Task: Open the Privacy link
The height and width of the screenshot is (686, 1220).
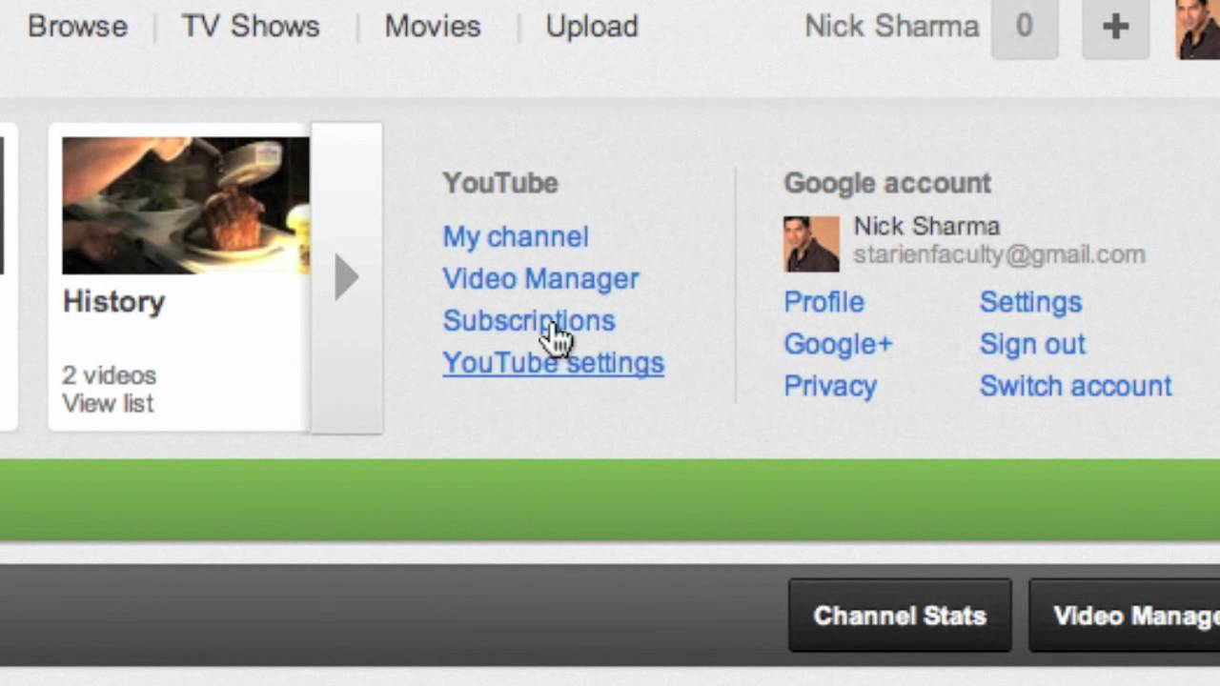Action: click(830, 386)
